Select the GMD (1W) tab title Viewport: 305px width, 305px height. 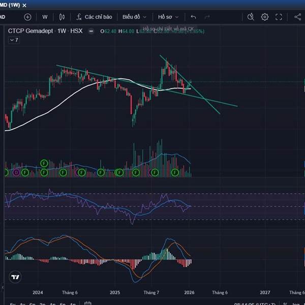pyautogui.click(x=10, y=5)
